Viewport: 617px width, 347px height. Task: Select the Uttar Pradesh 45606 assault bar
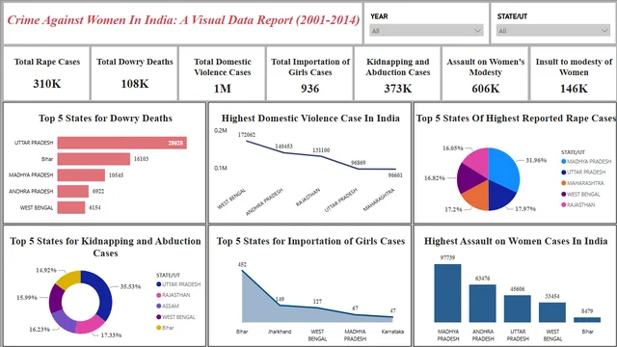(518, 308)
